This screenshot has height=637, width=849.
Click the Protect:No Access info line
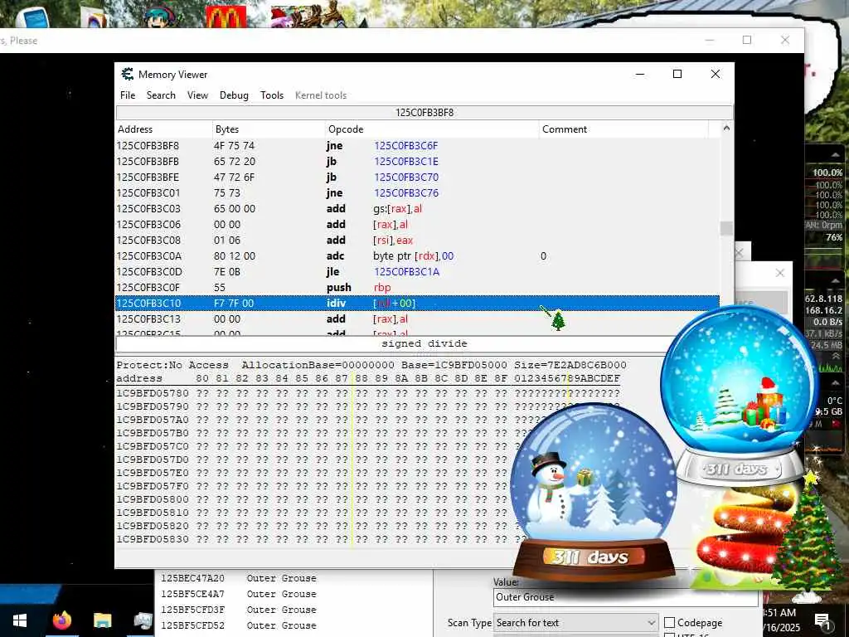(x=371, y=365)
